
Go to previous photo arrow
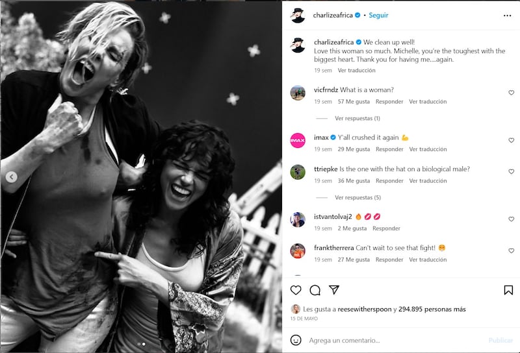11,177
